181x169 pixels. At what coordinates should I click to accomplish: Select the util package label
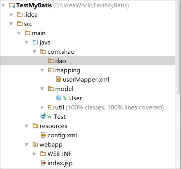(x=59, y=107)
